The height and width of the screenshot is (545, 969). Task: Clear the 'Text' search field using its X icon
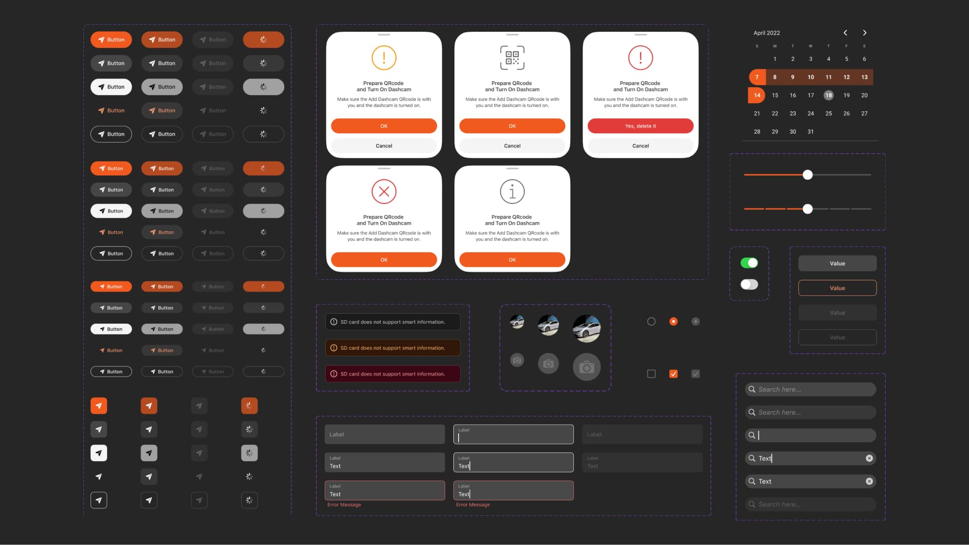(869, 458)
